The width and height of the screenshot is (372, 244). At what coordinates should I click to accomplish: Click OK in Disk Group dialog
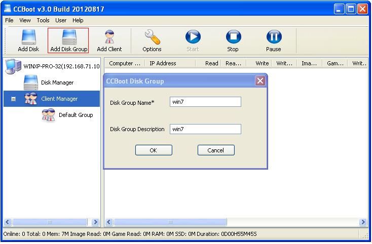[154, 150]
